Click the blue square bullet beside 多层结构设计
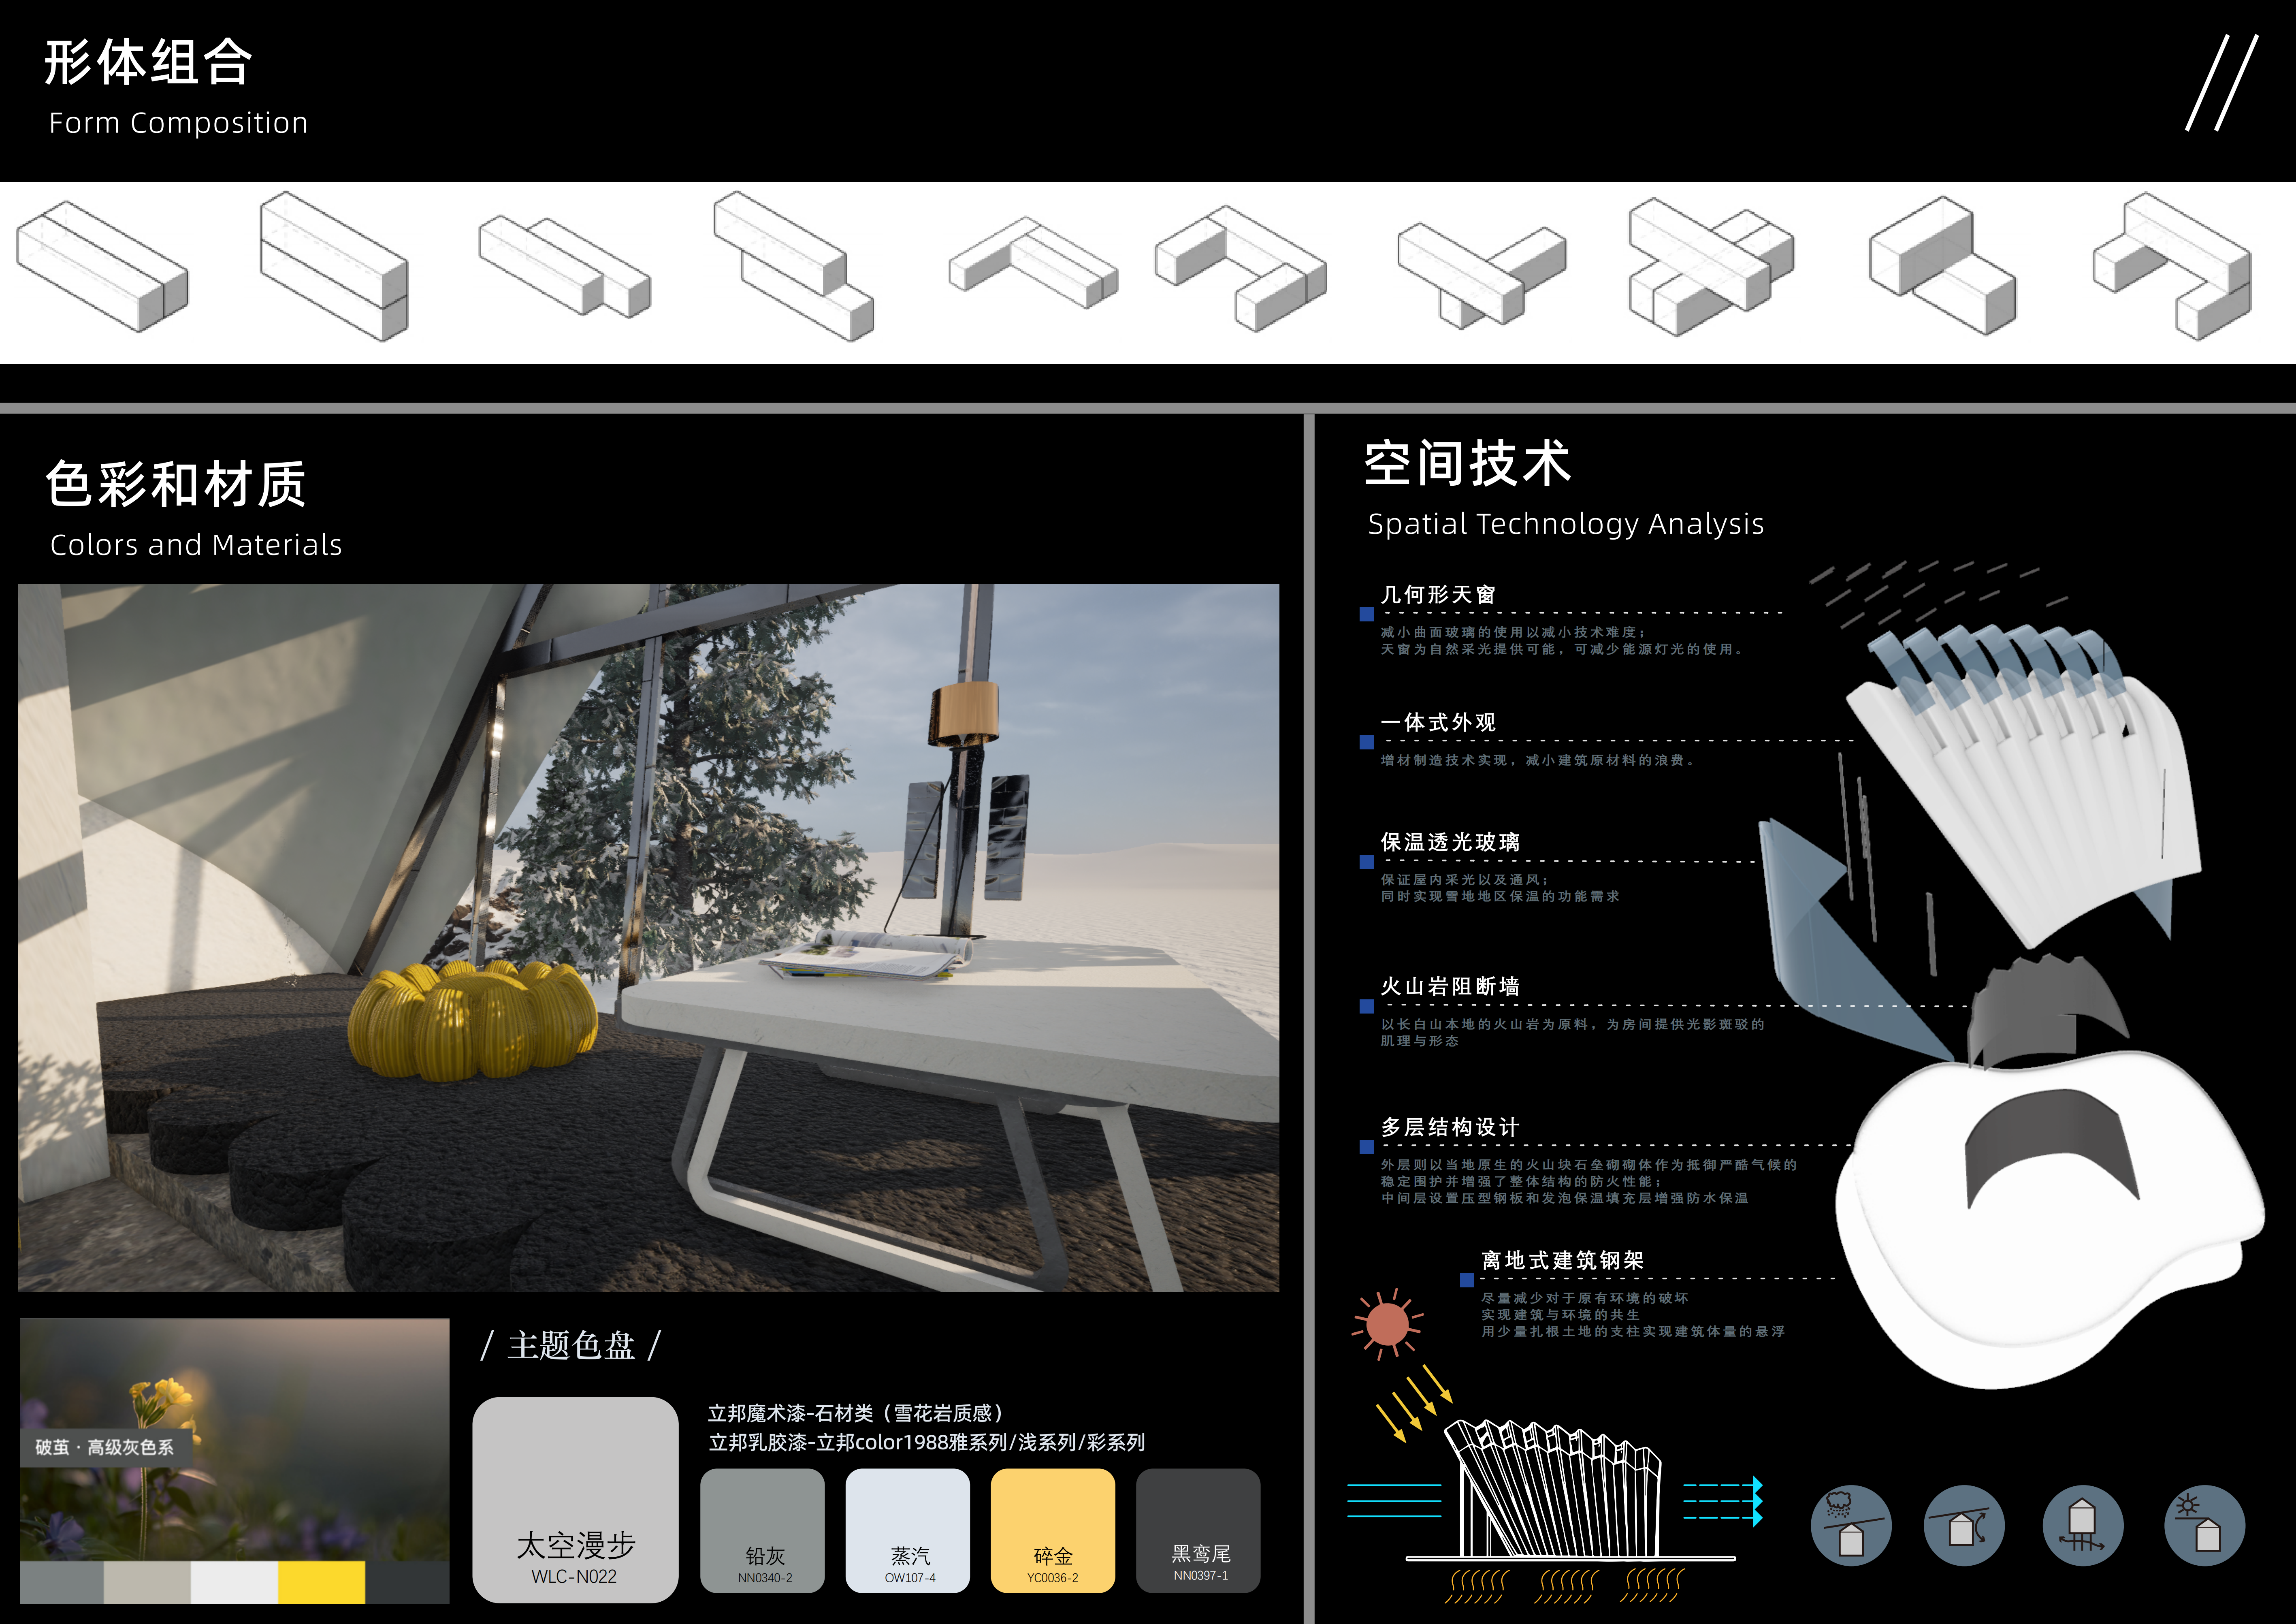The width and height of the screenshot is (2296, 1624). [x=1367, y=1147]
